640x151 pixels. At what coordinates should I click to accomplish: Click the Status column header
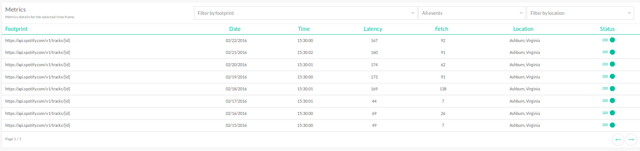coord(607,29)
